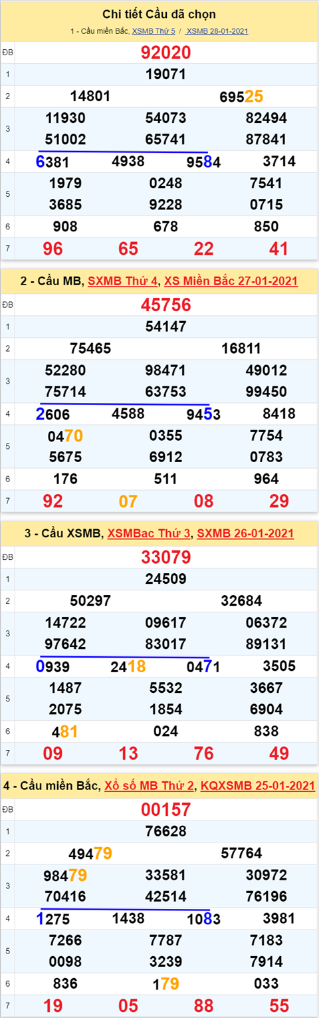Select special prize number 45756
Screen dimensions: 319x1018
pyautogui.click(x=166, y=305)
